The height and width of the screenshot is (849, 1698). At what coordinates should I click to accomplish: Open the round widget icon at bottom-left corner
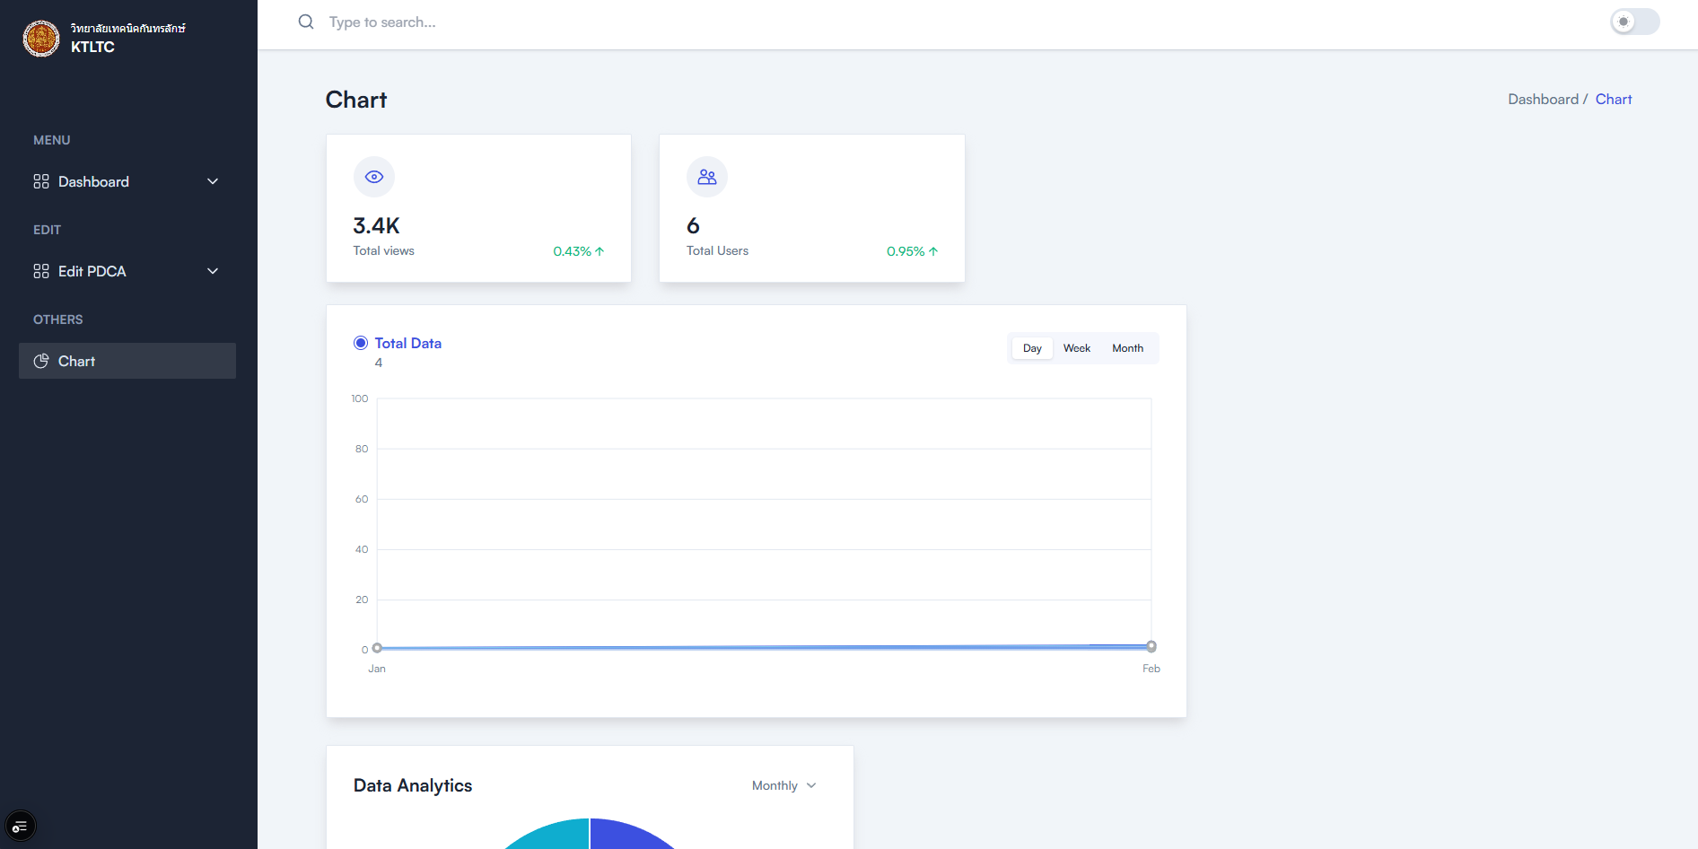(x=20, y=827)
